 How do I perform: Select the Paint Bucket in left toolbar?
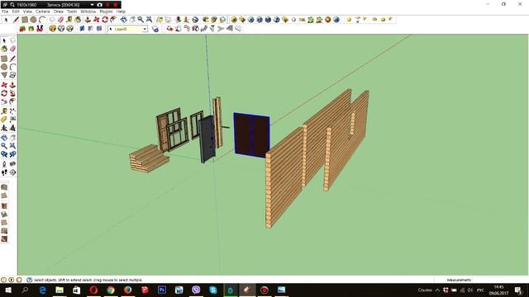(4, 49)
